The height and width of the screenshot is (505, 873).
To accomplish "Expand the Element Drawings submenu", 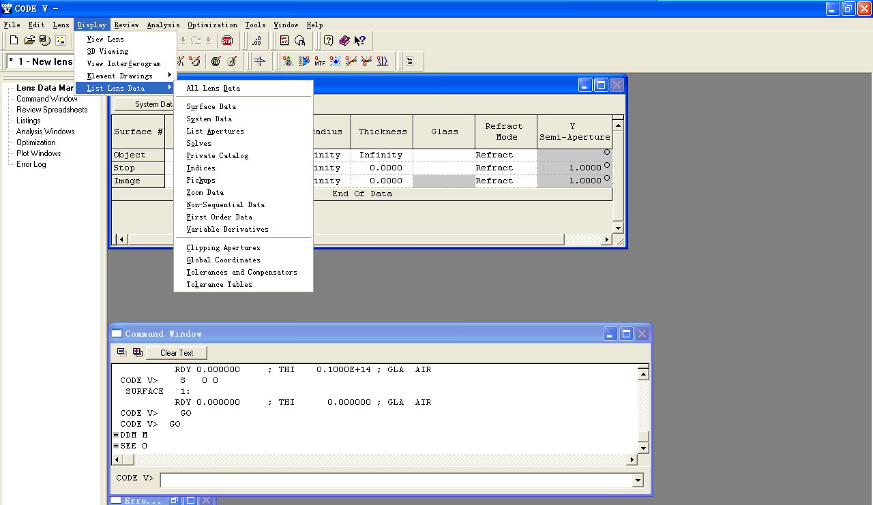I will 125,76.
